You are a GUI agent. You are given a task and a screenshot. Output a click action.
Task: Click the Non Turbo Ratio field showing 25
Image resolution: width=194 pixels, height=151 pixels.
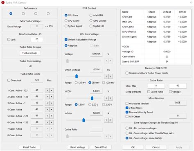[x=37, y=39]
